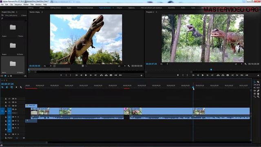The image size is (261, 147).
Task: Open timeline display settings wrench
Action: click(21, 87)
